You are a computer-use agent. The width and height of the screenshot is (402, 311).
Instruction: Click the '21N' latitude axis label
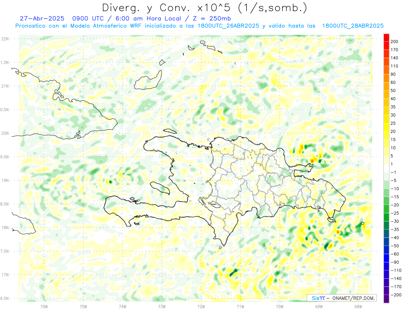(5, 86)
